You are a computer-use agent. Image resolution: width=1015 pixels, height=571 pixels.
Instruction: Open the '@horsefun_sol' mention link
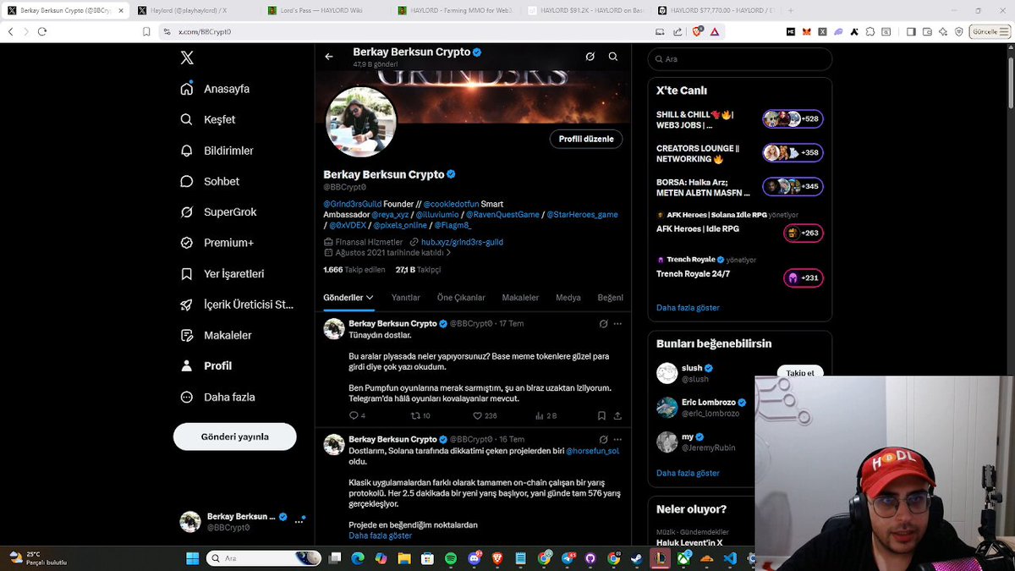click(x=593, y=451)
